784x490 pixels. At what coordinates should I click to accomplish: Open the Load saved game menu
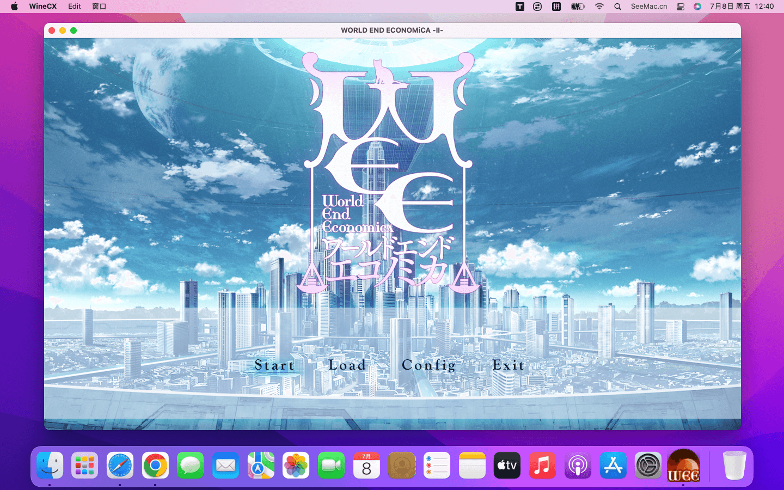347,365
